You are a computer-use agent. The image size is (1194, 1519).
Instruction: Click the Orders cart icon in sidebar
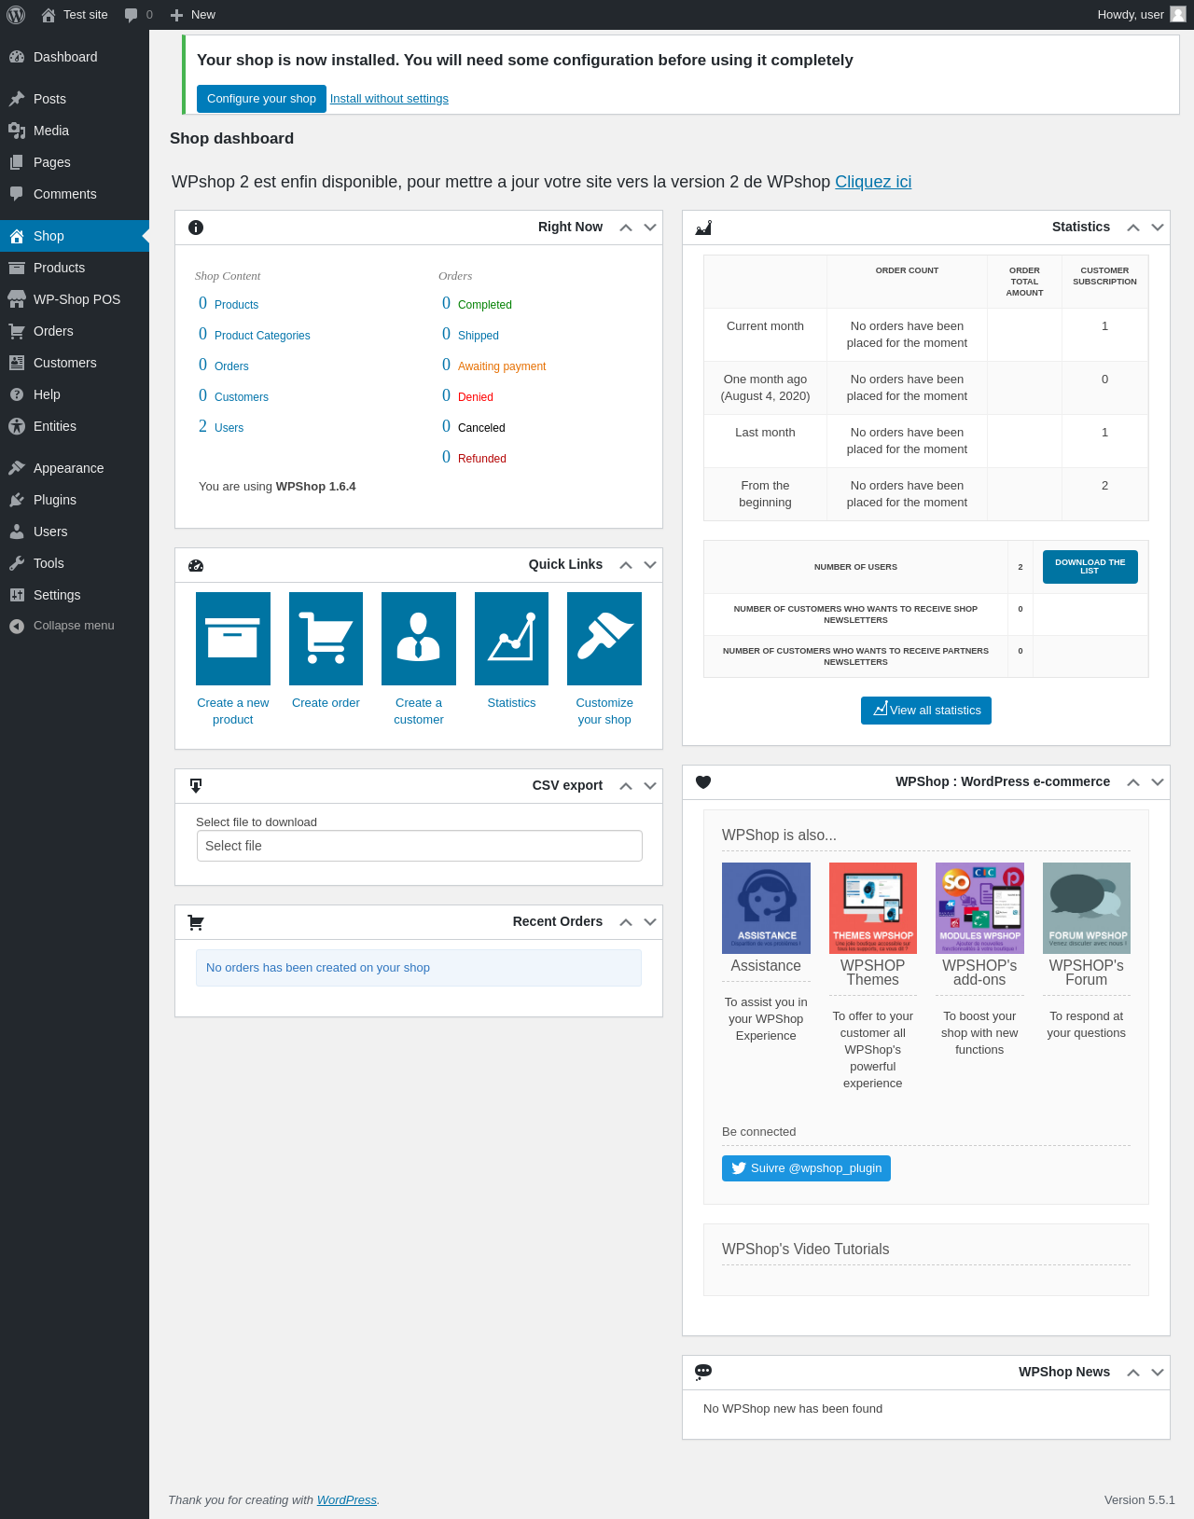click(x=17, y=331)
